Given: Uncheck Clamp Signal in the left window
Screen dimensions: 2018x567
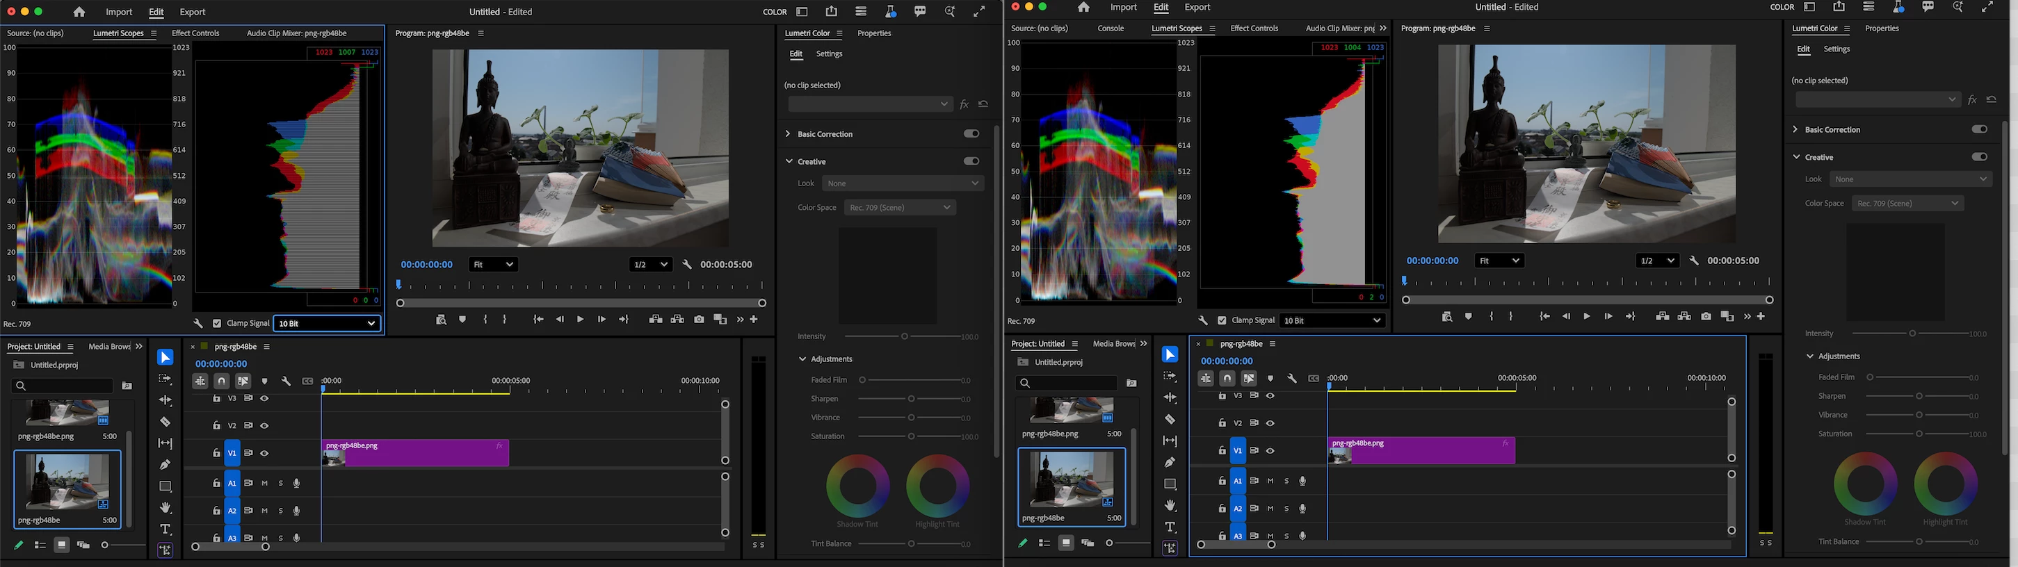Looking at the screenshot, I should coord(217,323).
